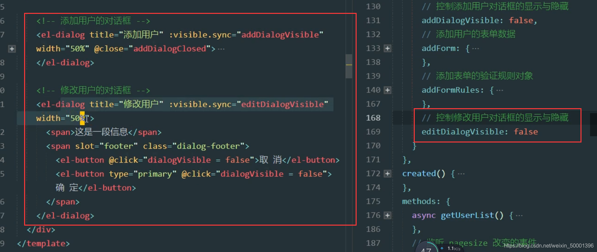Click line number 168 in right gutter

point(373,118)
